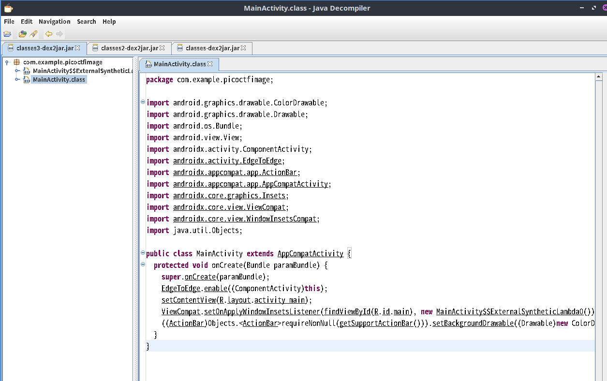This screenshot has width=607, height=381.
Task: Follow the androidx.activity.EdgeToEdge import link
Action: (x=228, y=161)
